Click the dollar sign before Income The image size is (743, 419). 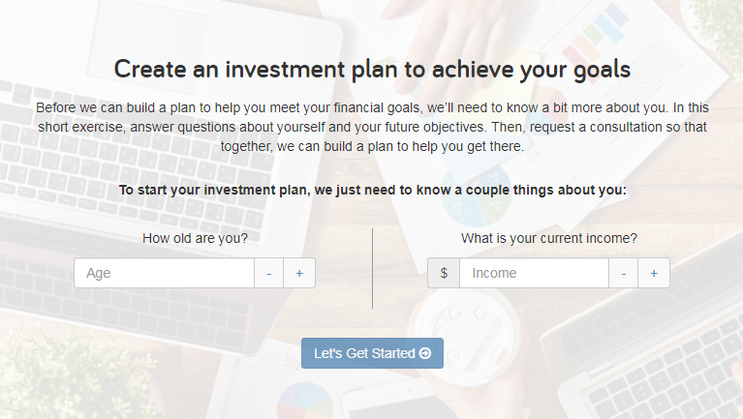tap(444, 273)
